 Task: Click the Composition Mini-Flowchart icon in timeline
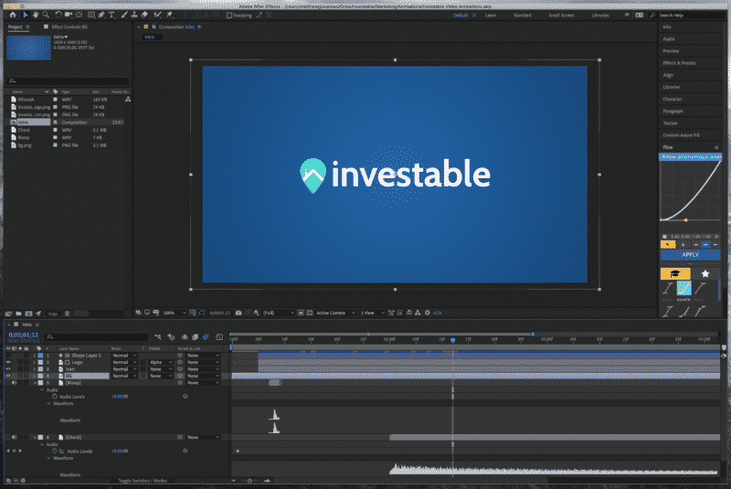(x=158, y=337)
